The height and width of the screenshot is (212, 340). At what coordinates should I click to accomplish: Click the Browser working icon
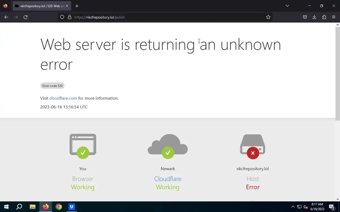tap(83, 146)
